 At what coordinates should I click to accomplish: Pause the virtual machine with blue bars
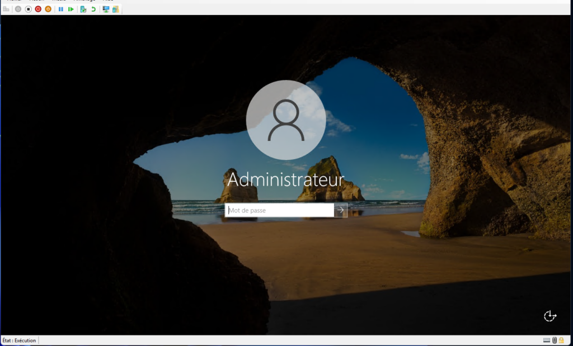pos(61,9)
